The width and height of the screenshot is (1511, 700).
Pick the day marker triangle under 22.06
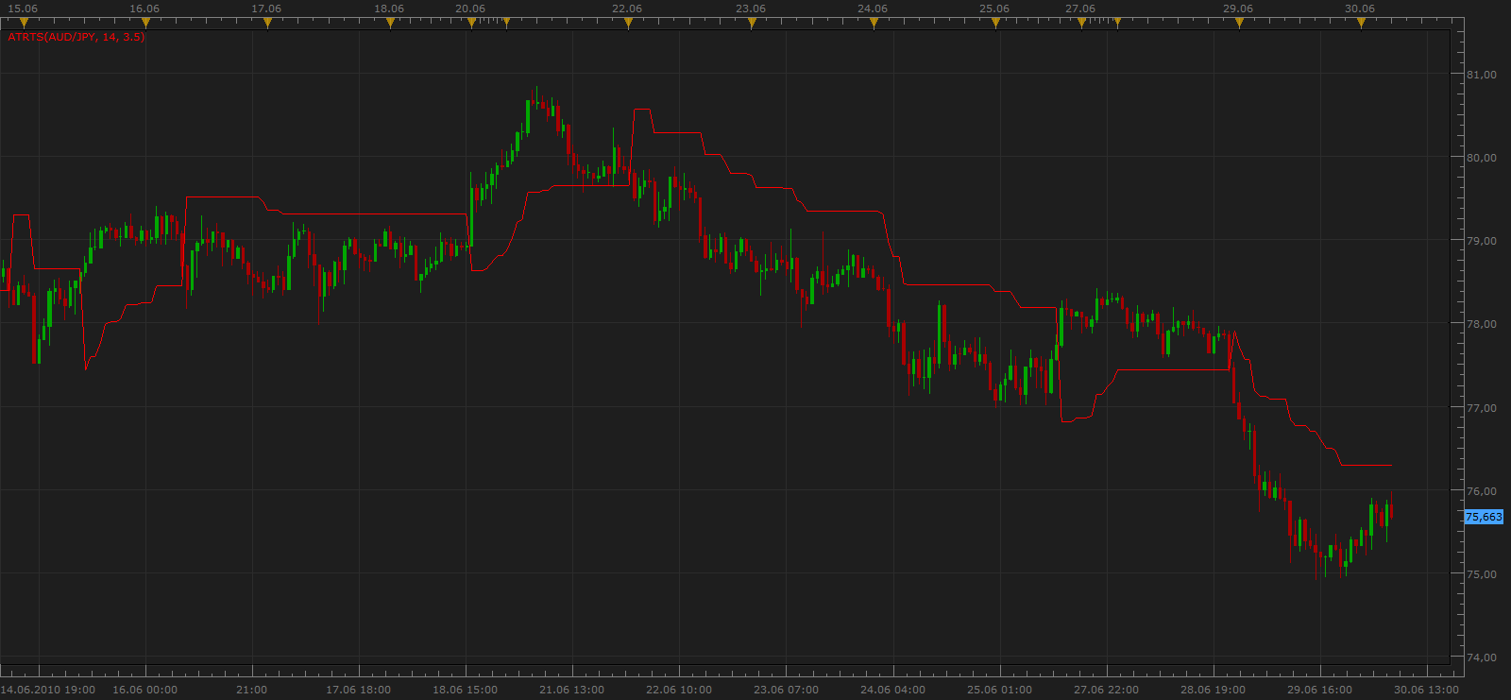click(x=629, y=23)
